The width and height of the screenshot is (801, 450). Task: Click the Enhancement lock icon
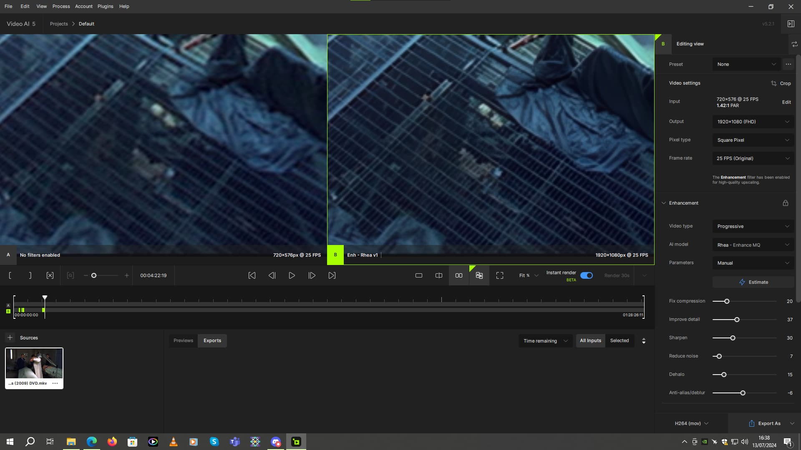[x=786, y=203]
